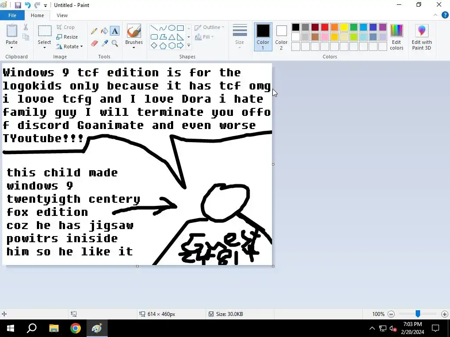Open the Paste dropdown arrow
Screen dimensions: 450x337
[x=12, y=48]
